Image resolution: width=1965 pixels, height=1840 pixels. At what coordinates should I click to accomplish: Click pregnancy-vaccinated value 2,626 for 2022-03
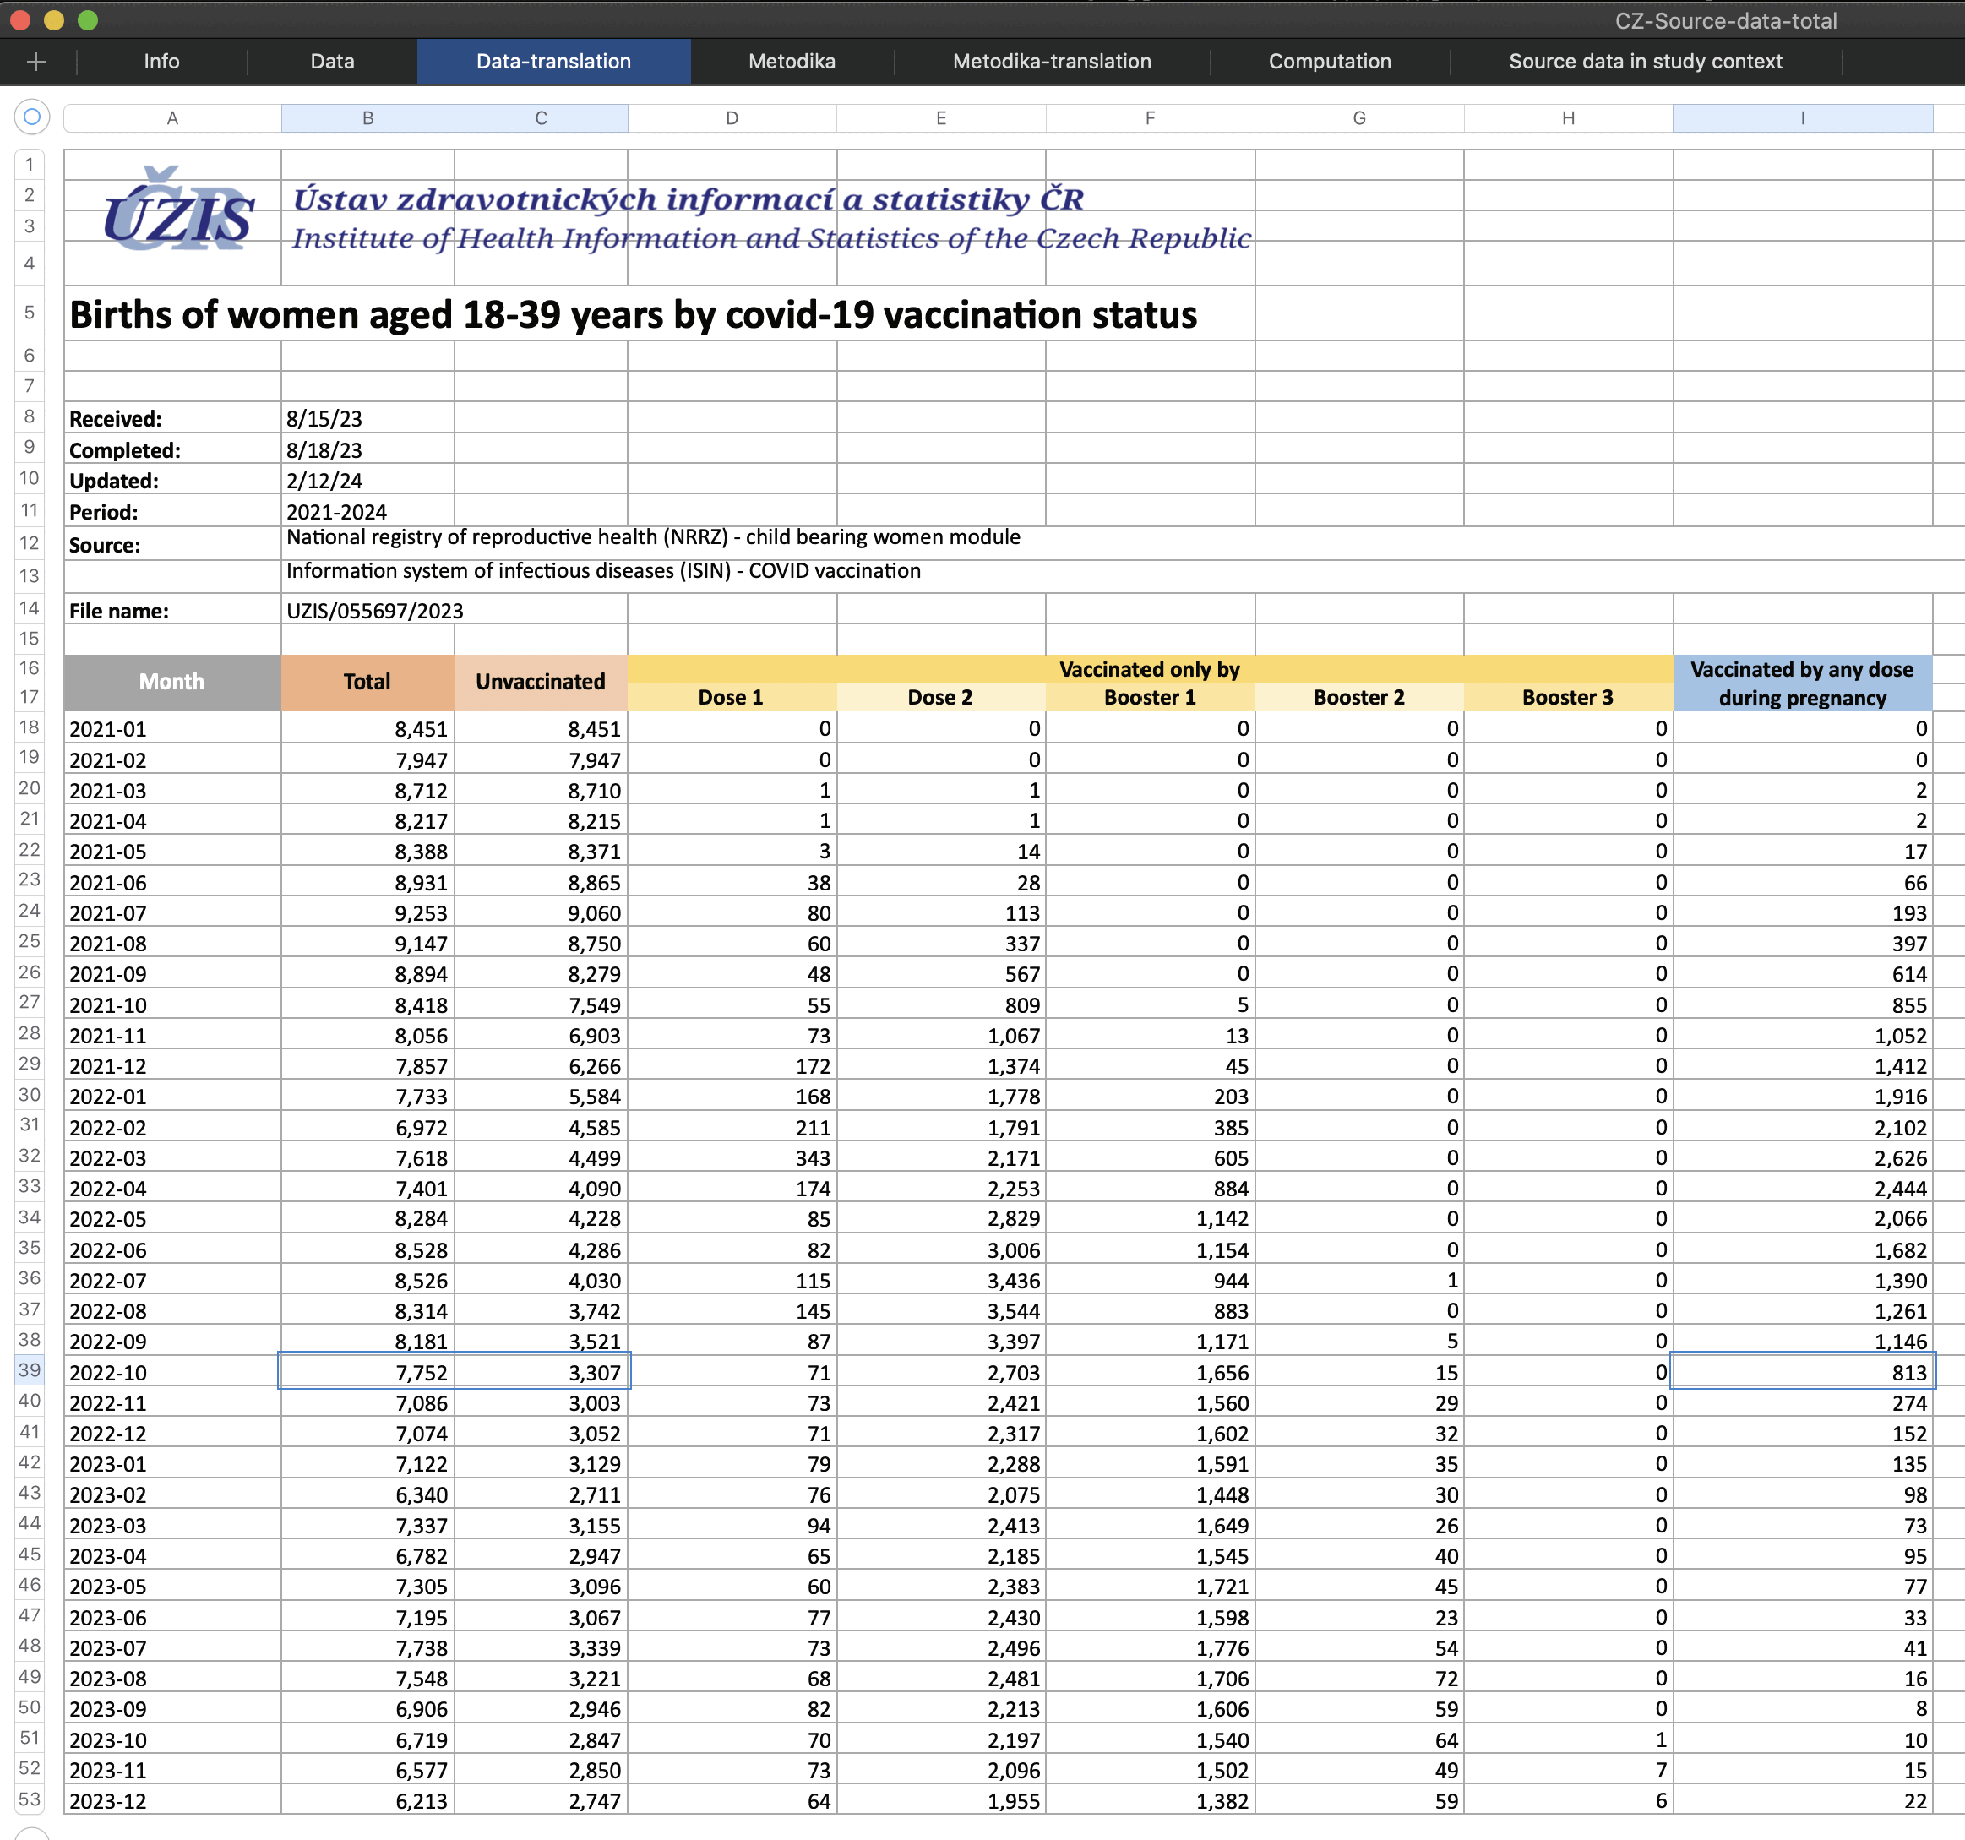tap(1802, 1157)
